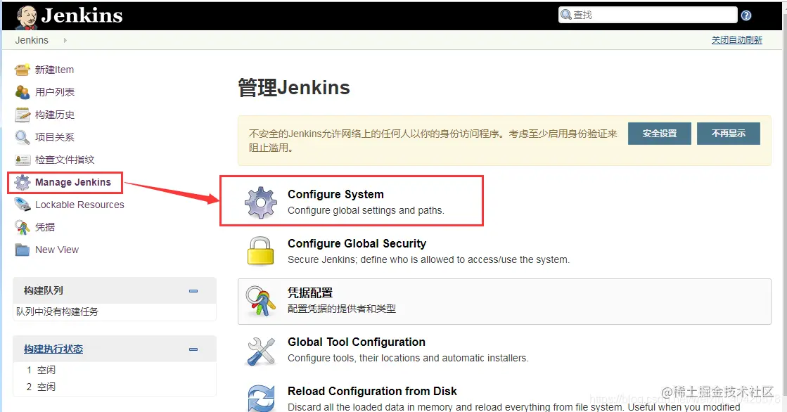Open the 凭据配置 link

click(x=310, y=292)
